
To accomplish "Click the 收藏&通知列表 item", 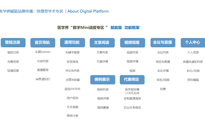I will click(193, 62).
